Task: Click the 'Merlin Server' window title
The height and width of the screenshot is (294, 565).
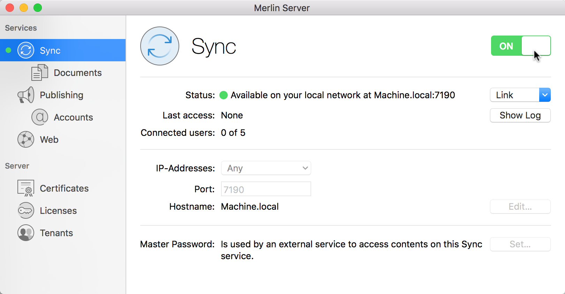Action: [x=282, y=8]
